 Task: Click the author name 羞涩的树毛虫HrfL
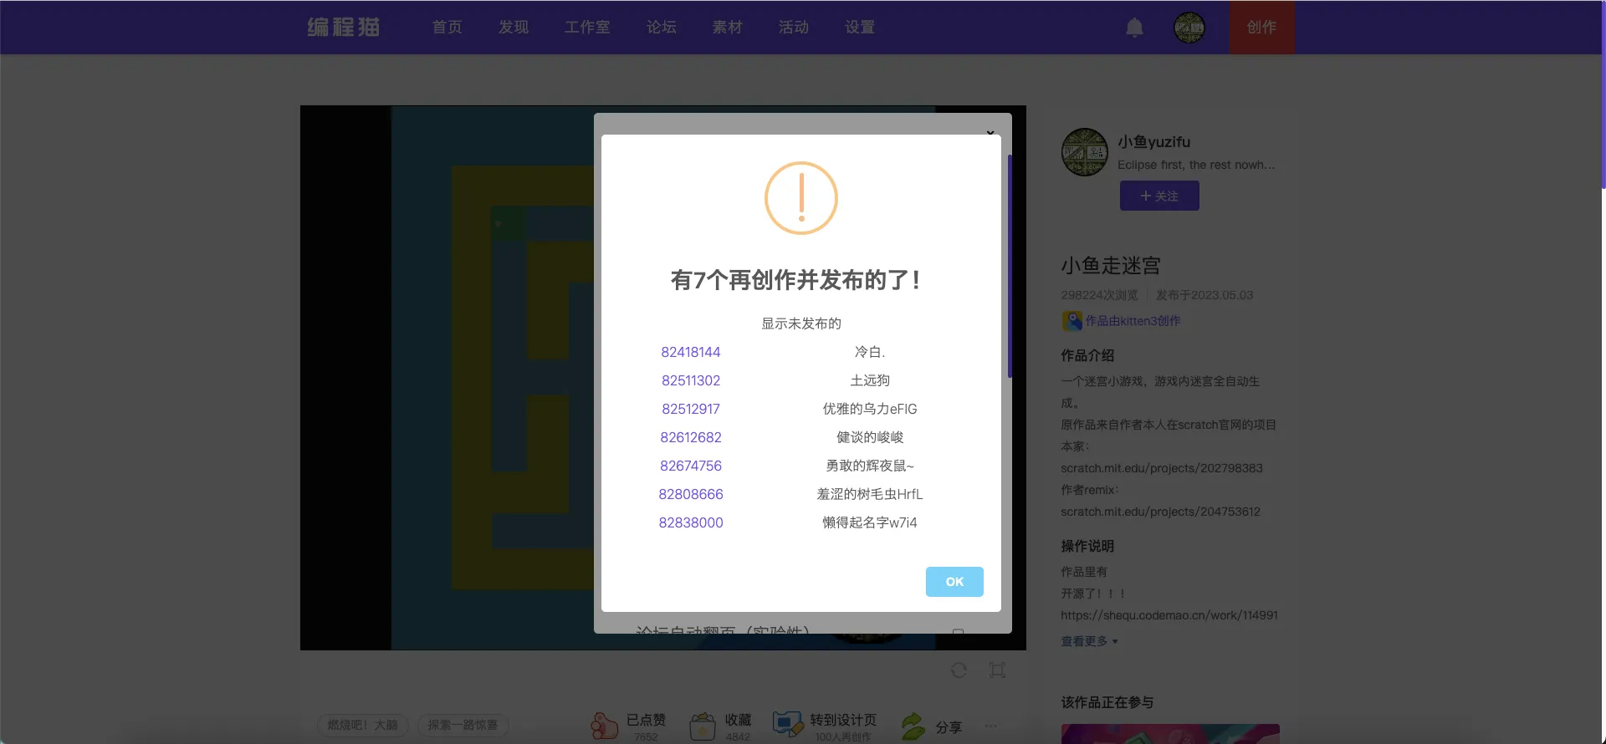tap(870, 494)
